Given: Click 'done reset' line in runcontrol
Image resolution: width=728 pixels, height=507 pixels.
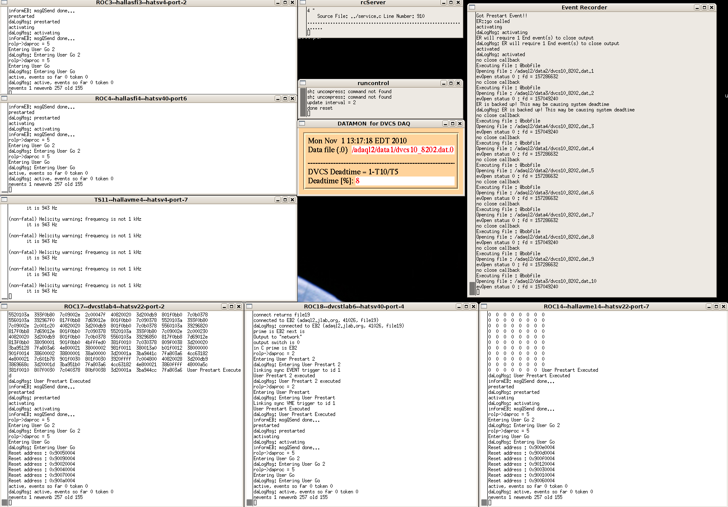Looking at the screenshot, I should click(x=320, y=108).
